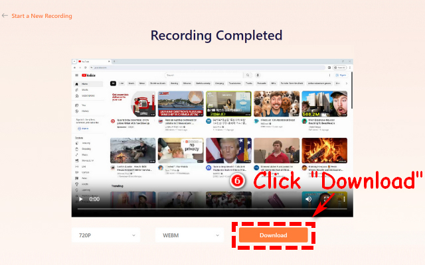Enter fullscreen on the video player
The image size is (425, 265).
tap(326, 199)
